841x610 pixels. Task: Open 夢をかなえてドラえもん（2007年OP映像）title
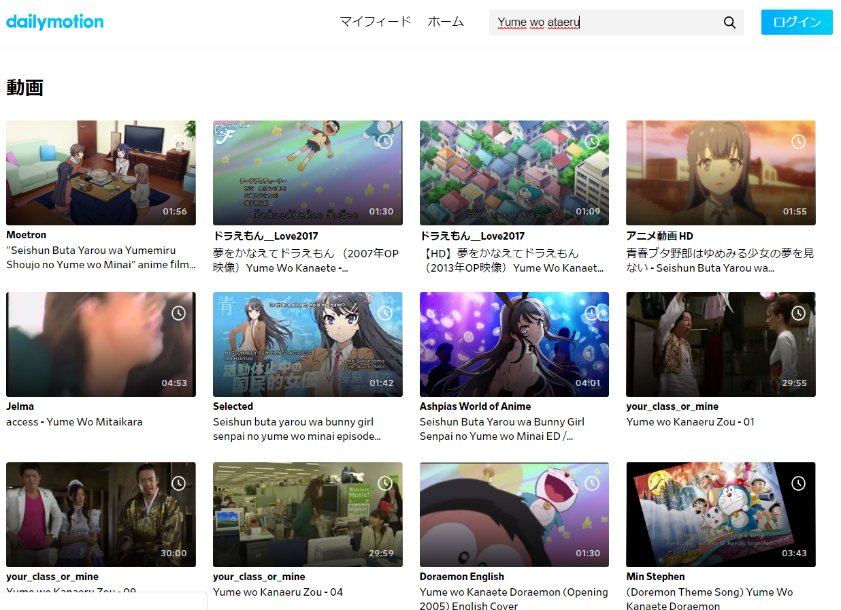click(x=308, y=260)
